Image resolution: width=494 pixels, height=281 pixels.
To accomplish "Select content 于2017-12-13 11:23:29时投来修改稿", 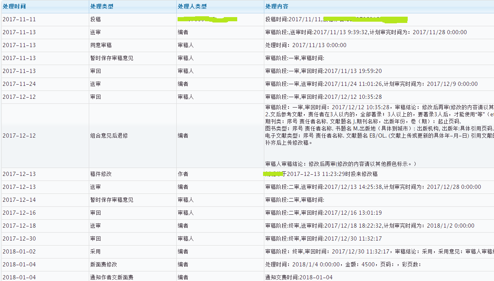I will pos(330,174).
